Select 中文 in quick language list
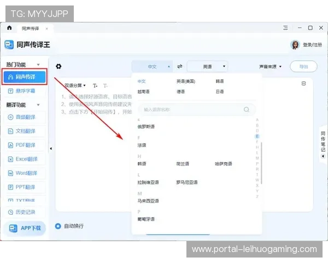328x263 pixels. point(142,82)
